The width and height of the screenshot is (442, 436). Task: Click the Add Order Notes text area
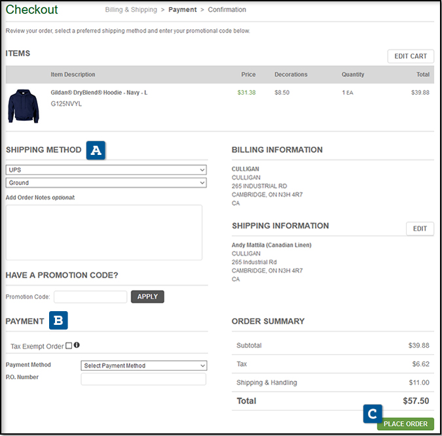103,232
